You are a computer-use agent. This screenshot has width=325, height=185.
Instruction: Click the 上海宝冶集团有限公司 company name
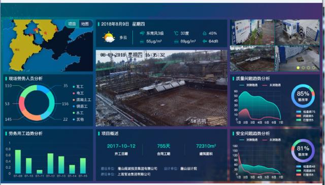134,174
